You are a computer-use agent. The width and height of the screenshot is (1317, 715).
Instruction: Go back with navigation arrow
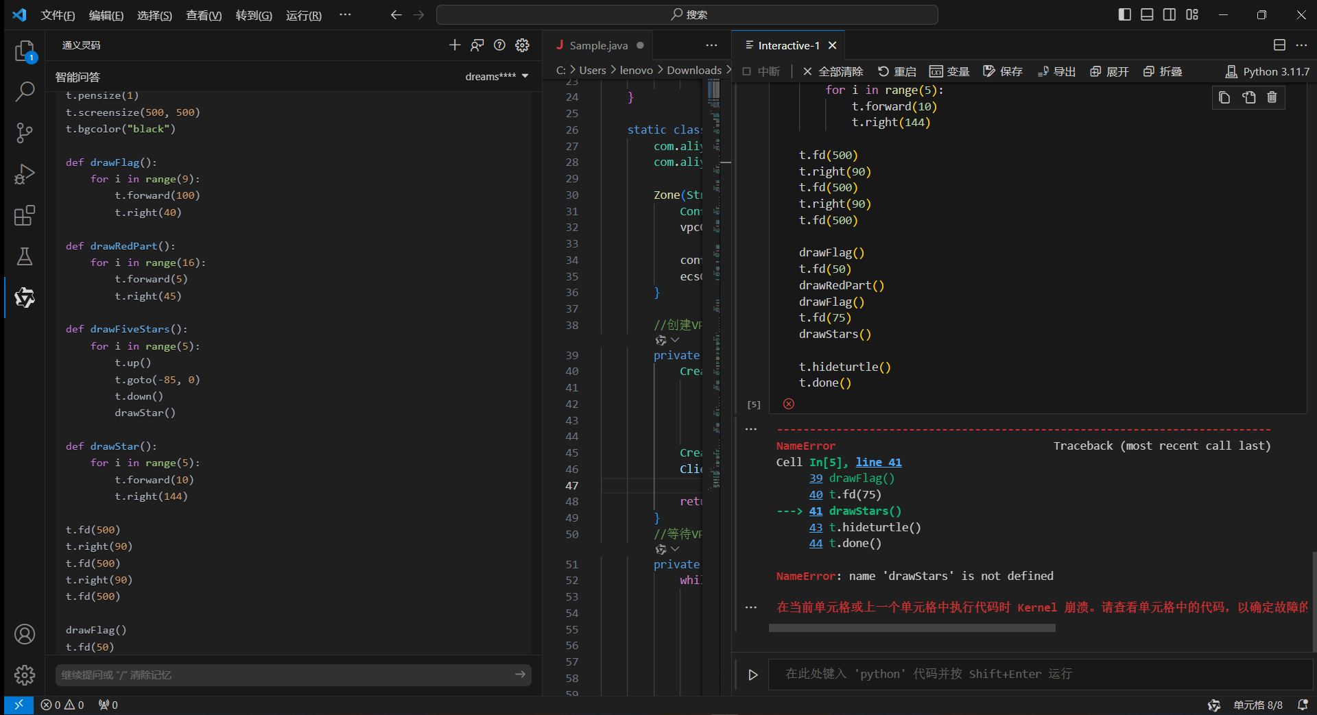click(x=396, y=15)
